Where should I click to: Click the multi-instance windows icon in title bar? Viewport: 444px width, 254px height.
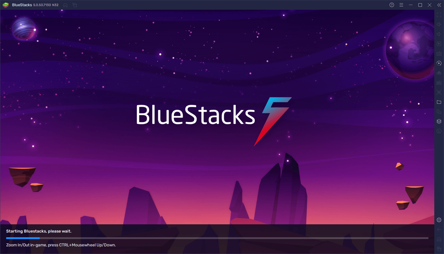coord(75,5)
